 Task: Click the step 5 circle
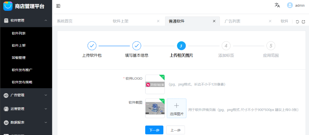(271, 46)
